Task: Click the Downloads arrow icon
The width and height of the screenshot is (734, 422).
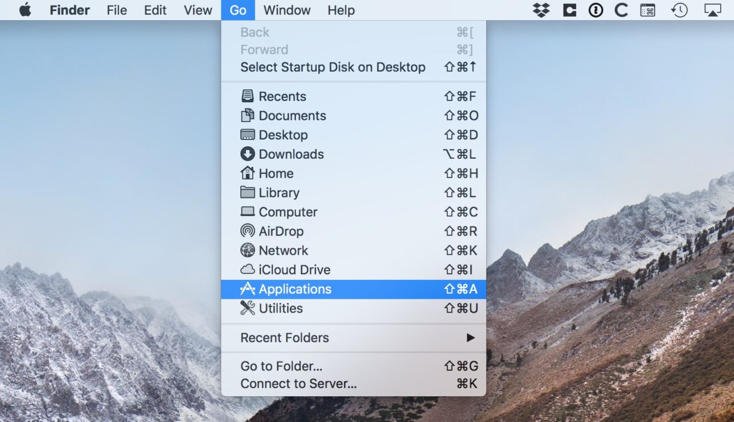Action: click(248, 154)
